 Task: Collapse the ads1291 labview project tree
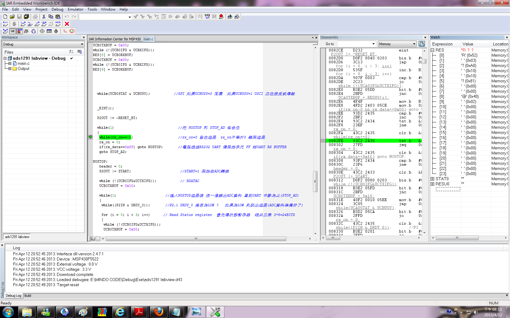(5, 58)
